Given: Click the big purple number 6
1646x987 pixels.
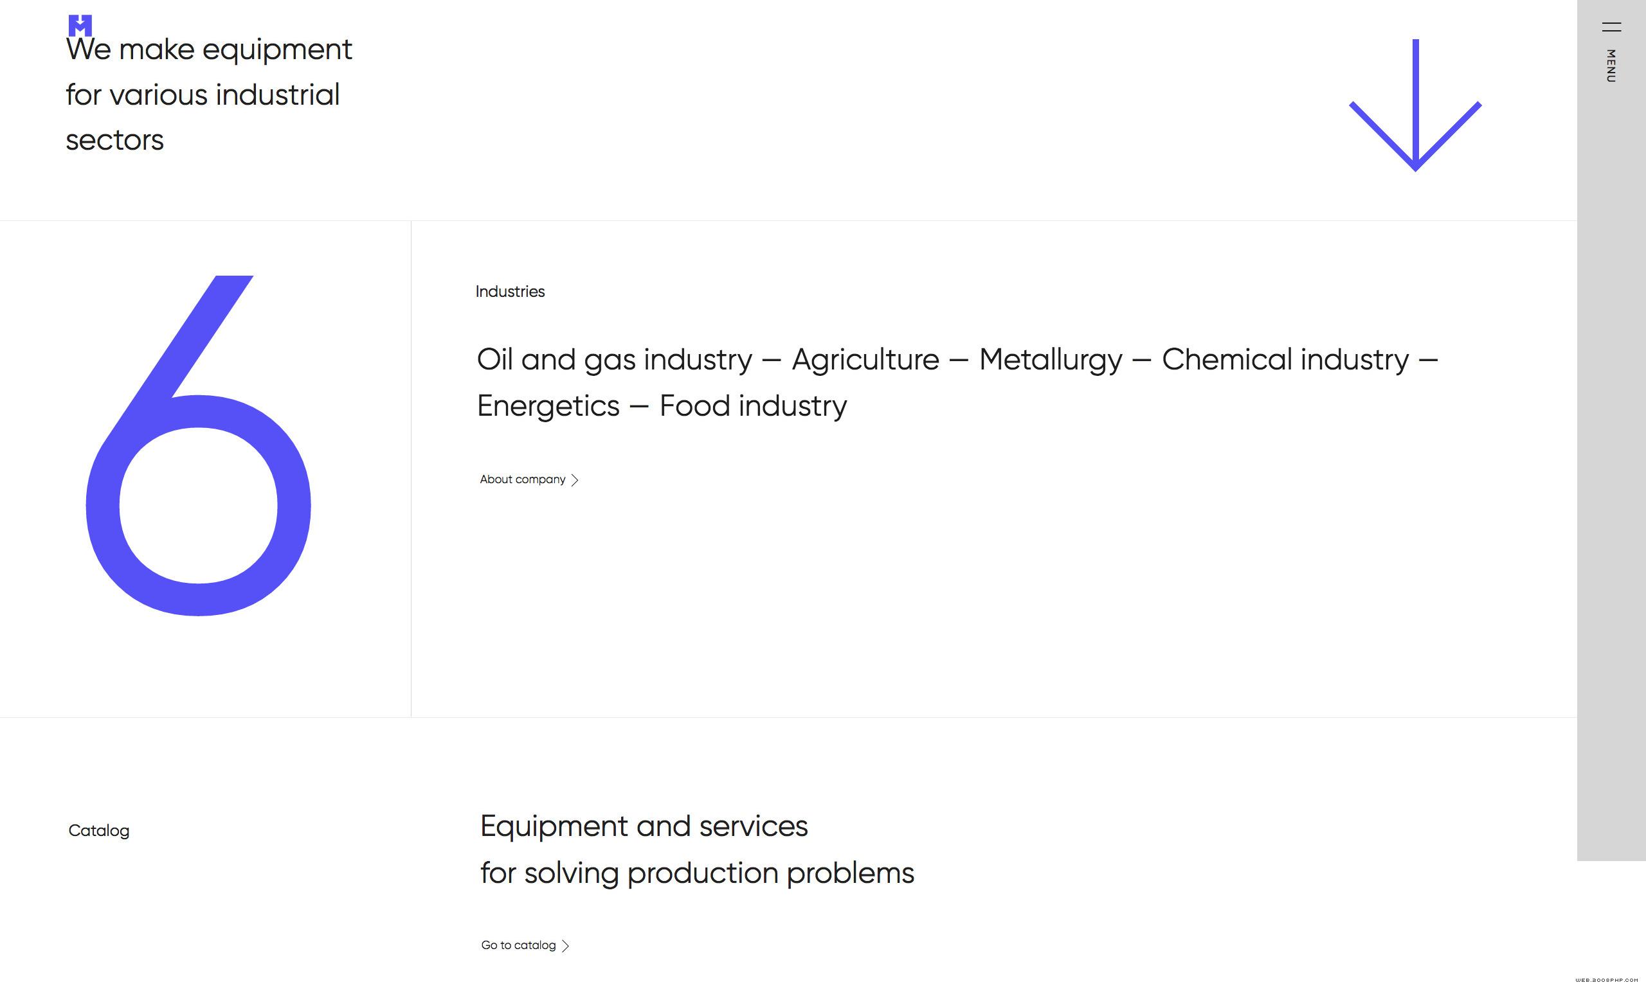Looking at the screenshot, I should (x=198, y=445).
